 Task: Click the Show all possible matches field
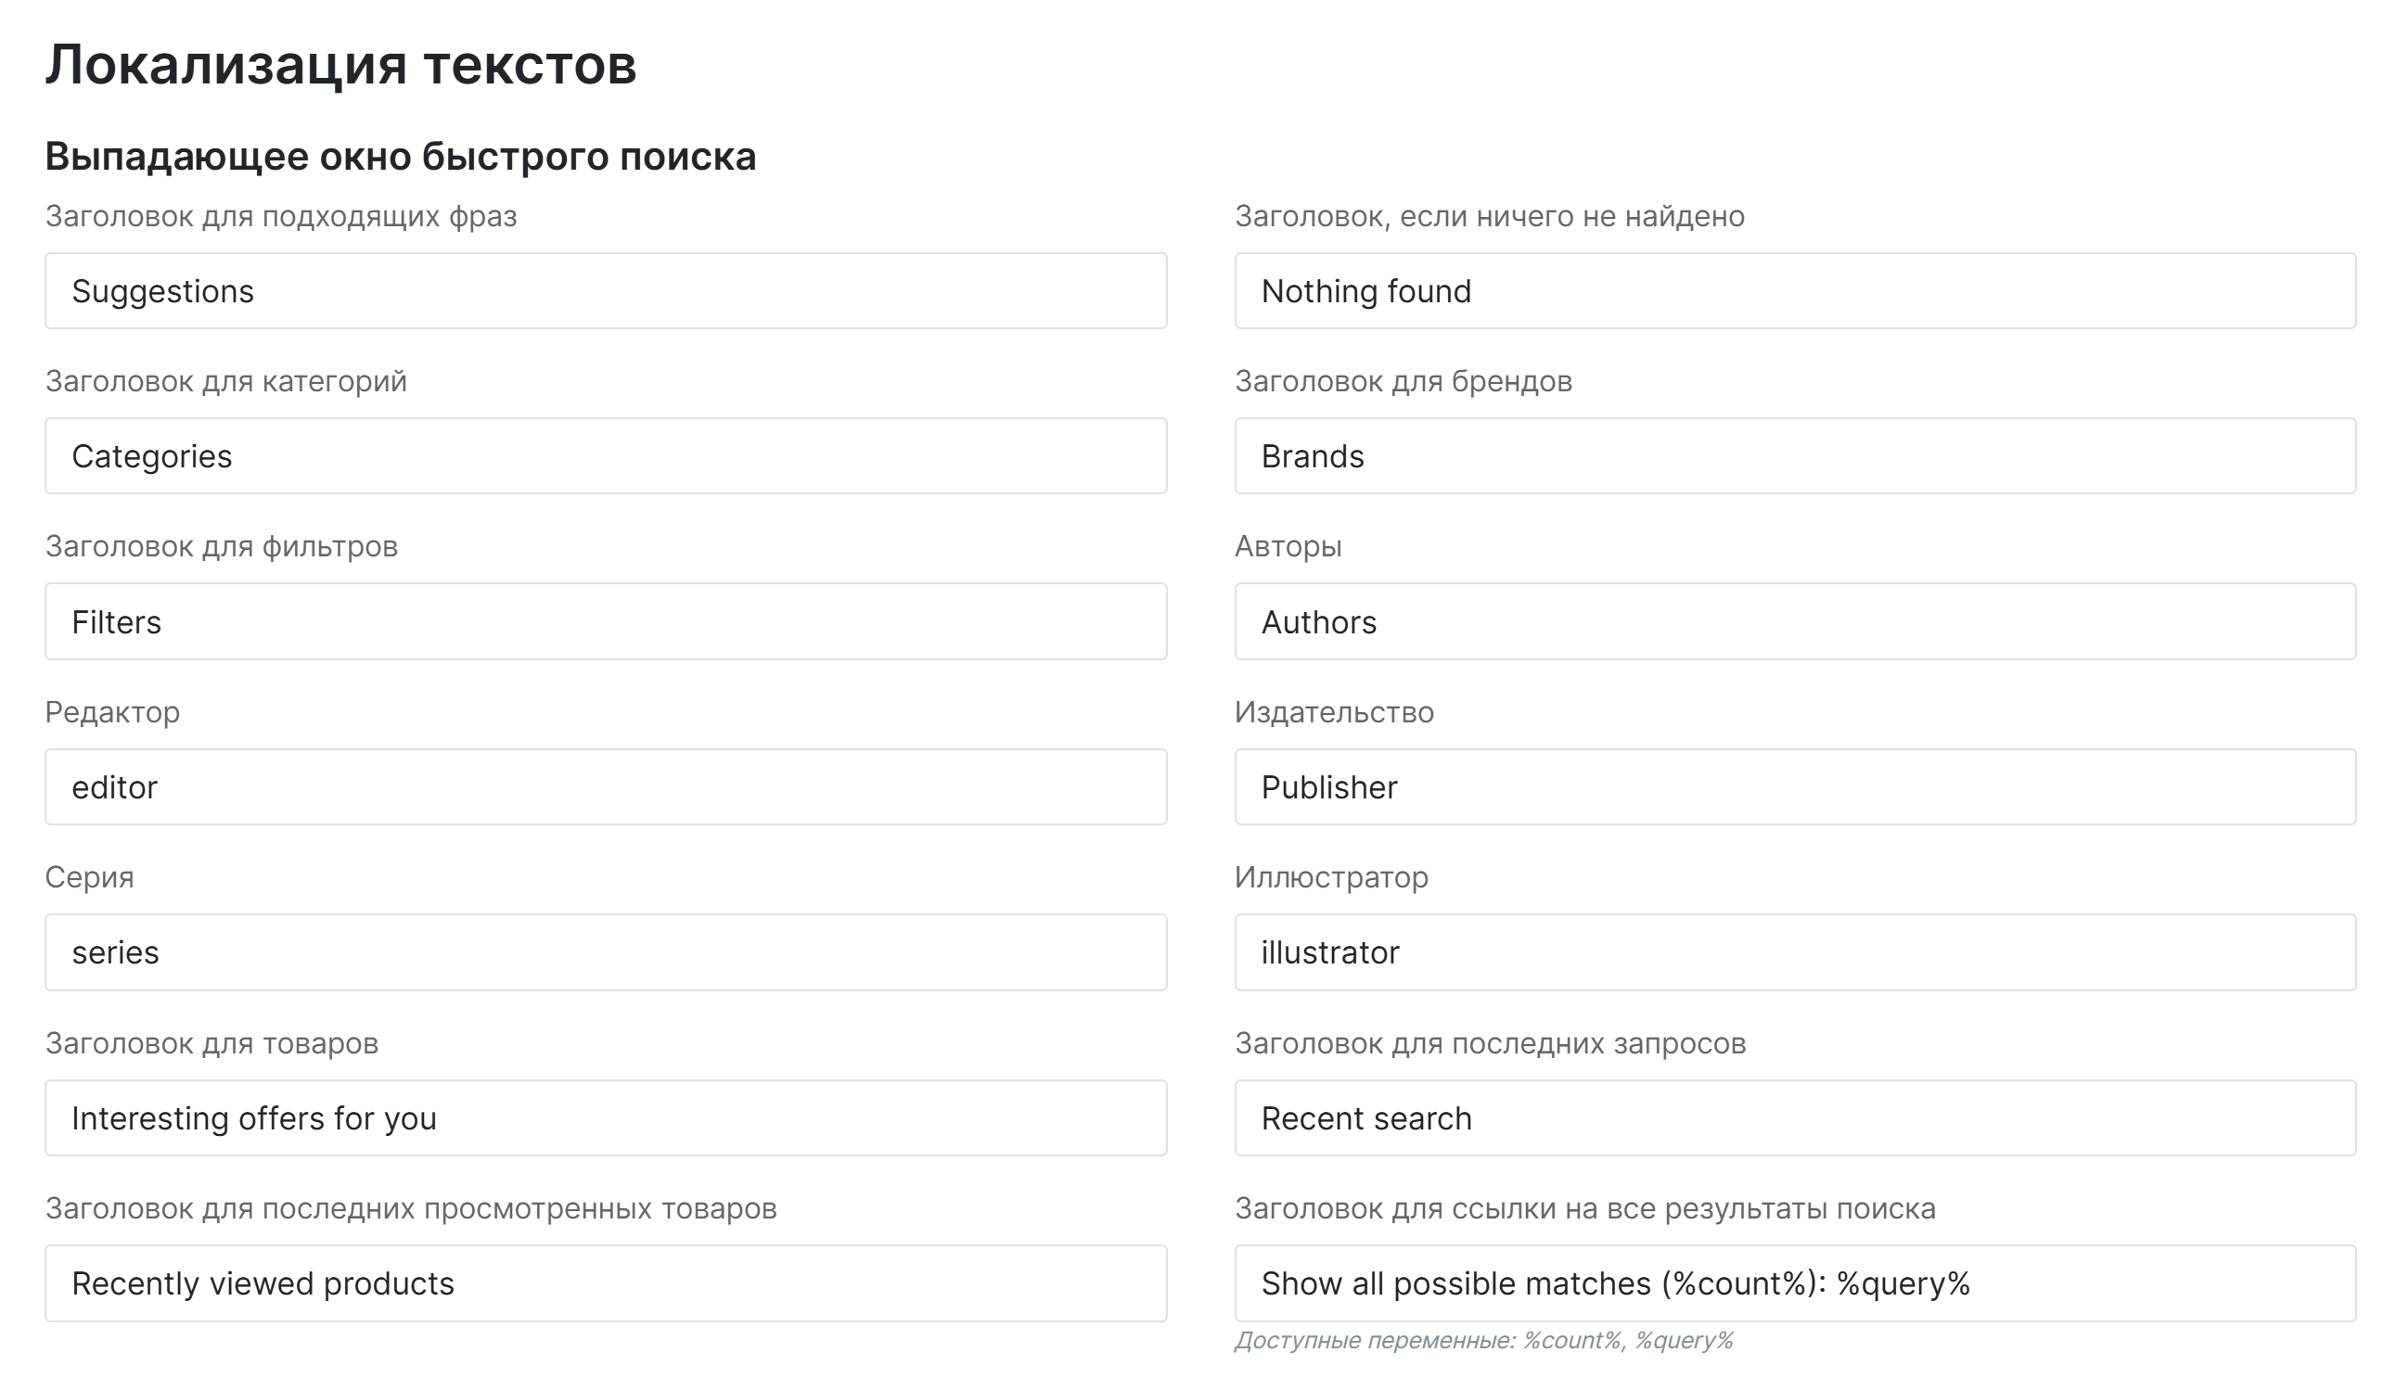[x=1795, y=1283]
